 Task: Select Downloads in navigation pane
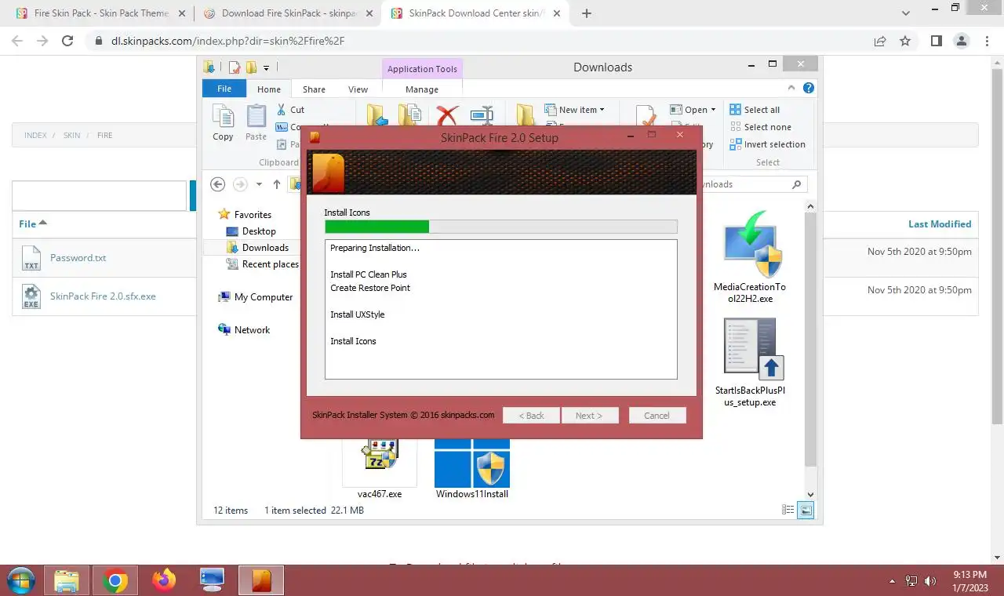point(257,248)
